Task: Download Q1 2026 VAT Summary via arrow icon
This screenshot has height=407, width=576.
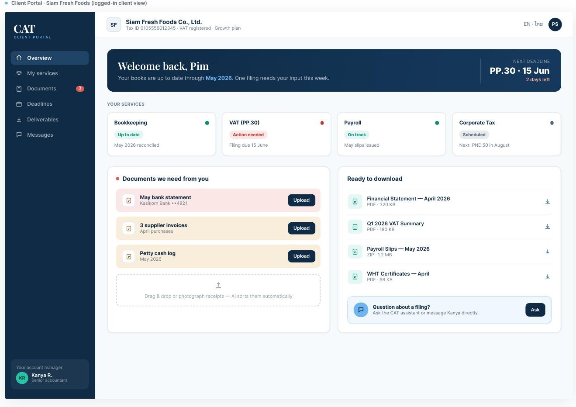Action: (x=547, y=227)
